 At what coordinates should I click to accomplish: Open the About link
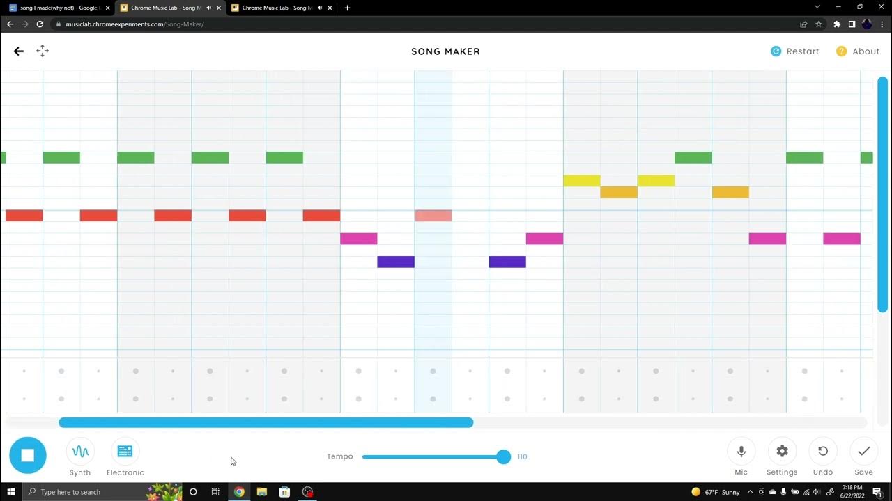pos(858,51)
